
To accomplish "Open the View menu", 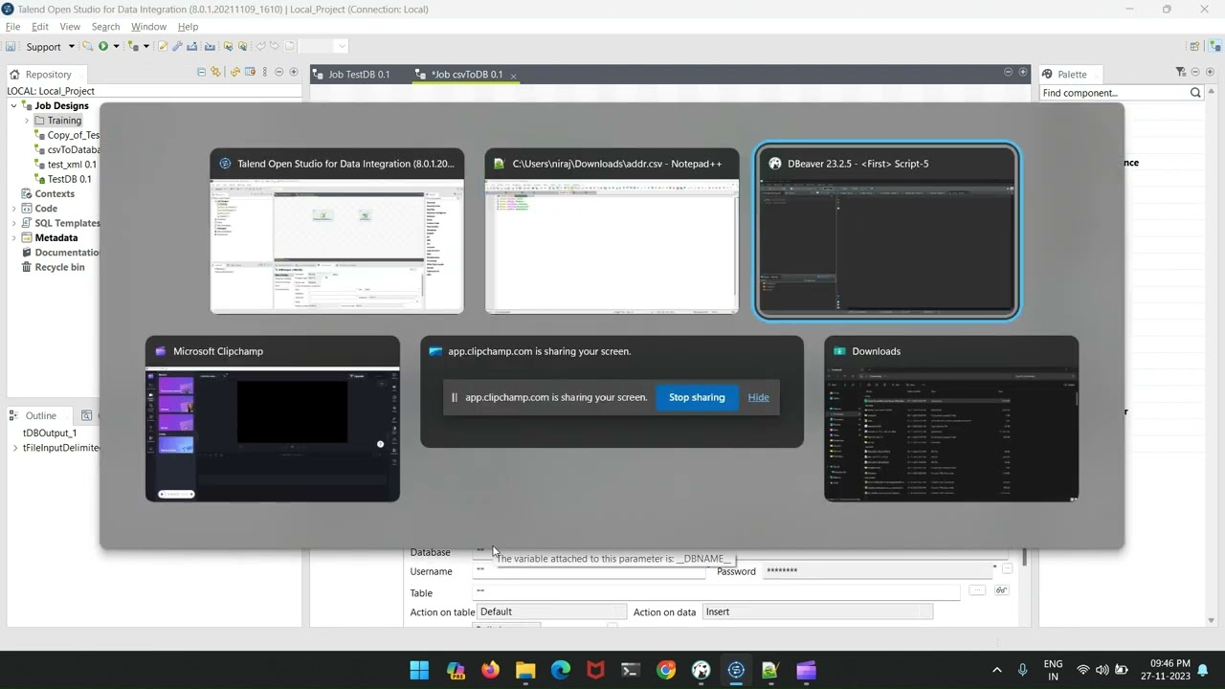I will [x=70, y=27].
